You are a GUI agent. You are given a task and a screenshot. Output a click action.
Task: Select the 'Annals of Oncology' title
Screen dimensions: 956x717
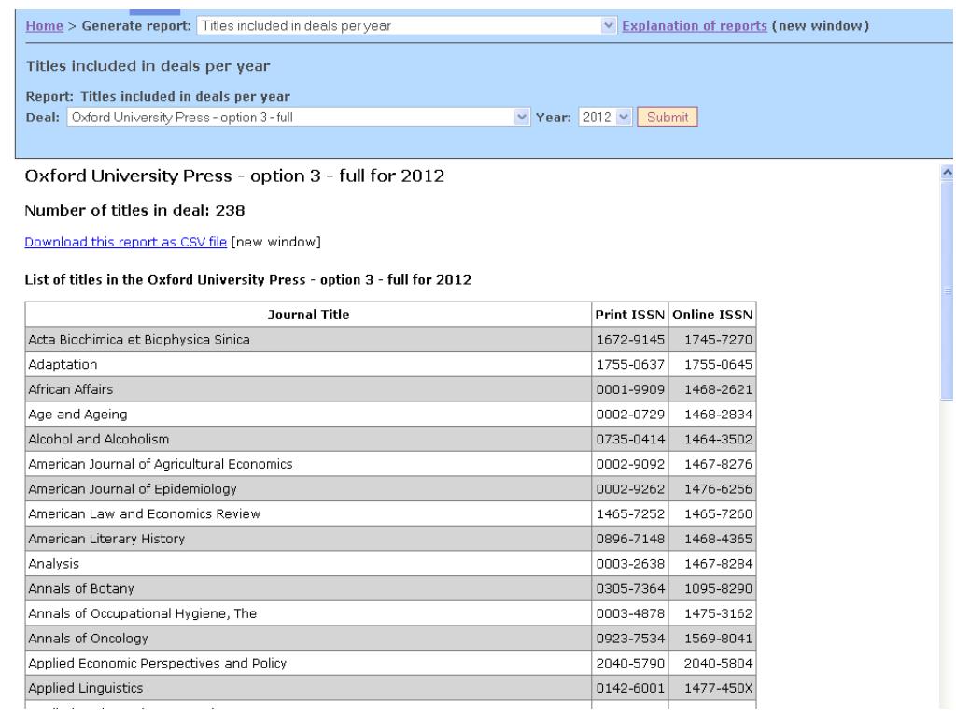89,639
